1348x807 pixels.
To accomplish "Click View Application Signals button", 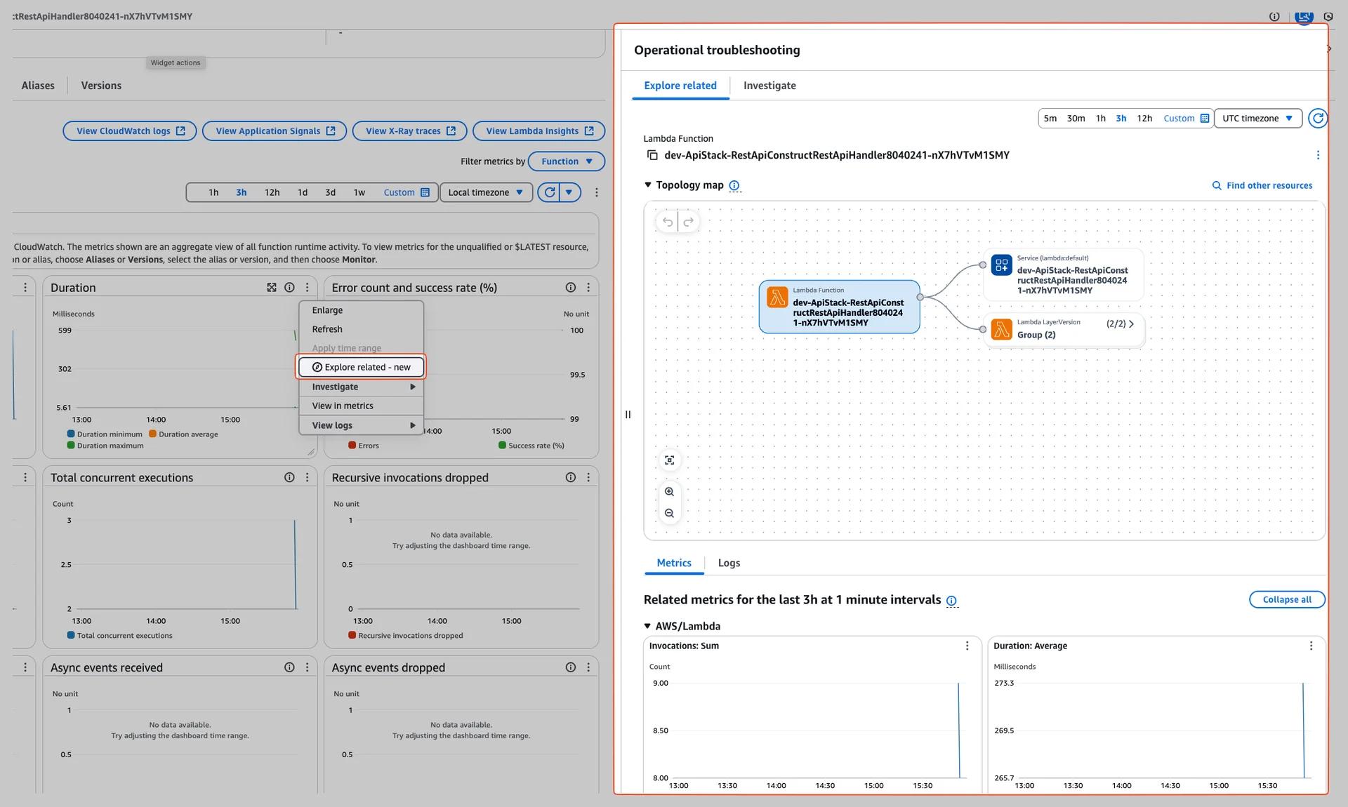I will click(x=275, y=131).
